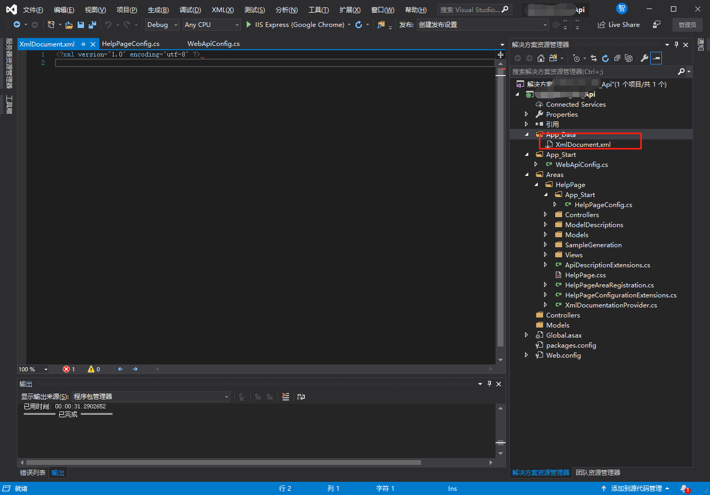Open the output source dropdown

(x=151, y=397)
